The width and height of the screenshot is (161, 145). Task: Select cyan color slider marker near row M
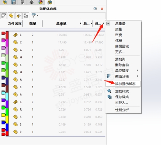pyautogui.click(x=3, y=93)
